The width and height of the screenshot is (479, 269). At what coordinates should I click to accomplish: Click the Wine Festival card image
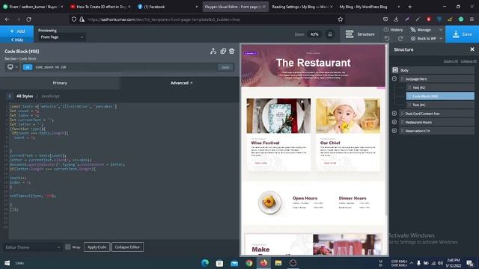pyautogui.click(x=278, y=116)
